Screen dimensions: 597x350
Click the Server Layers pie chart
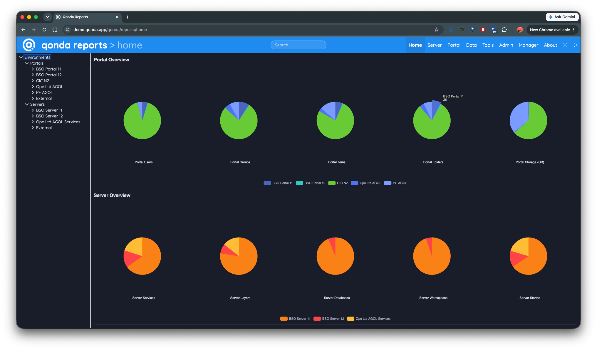tap(239, 256)
